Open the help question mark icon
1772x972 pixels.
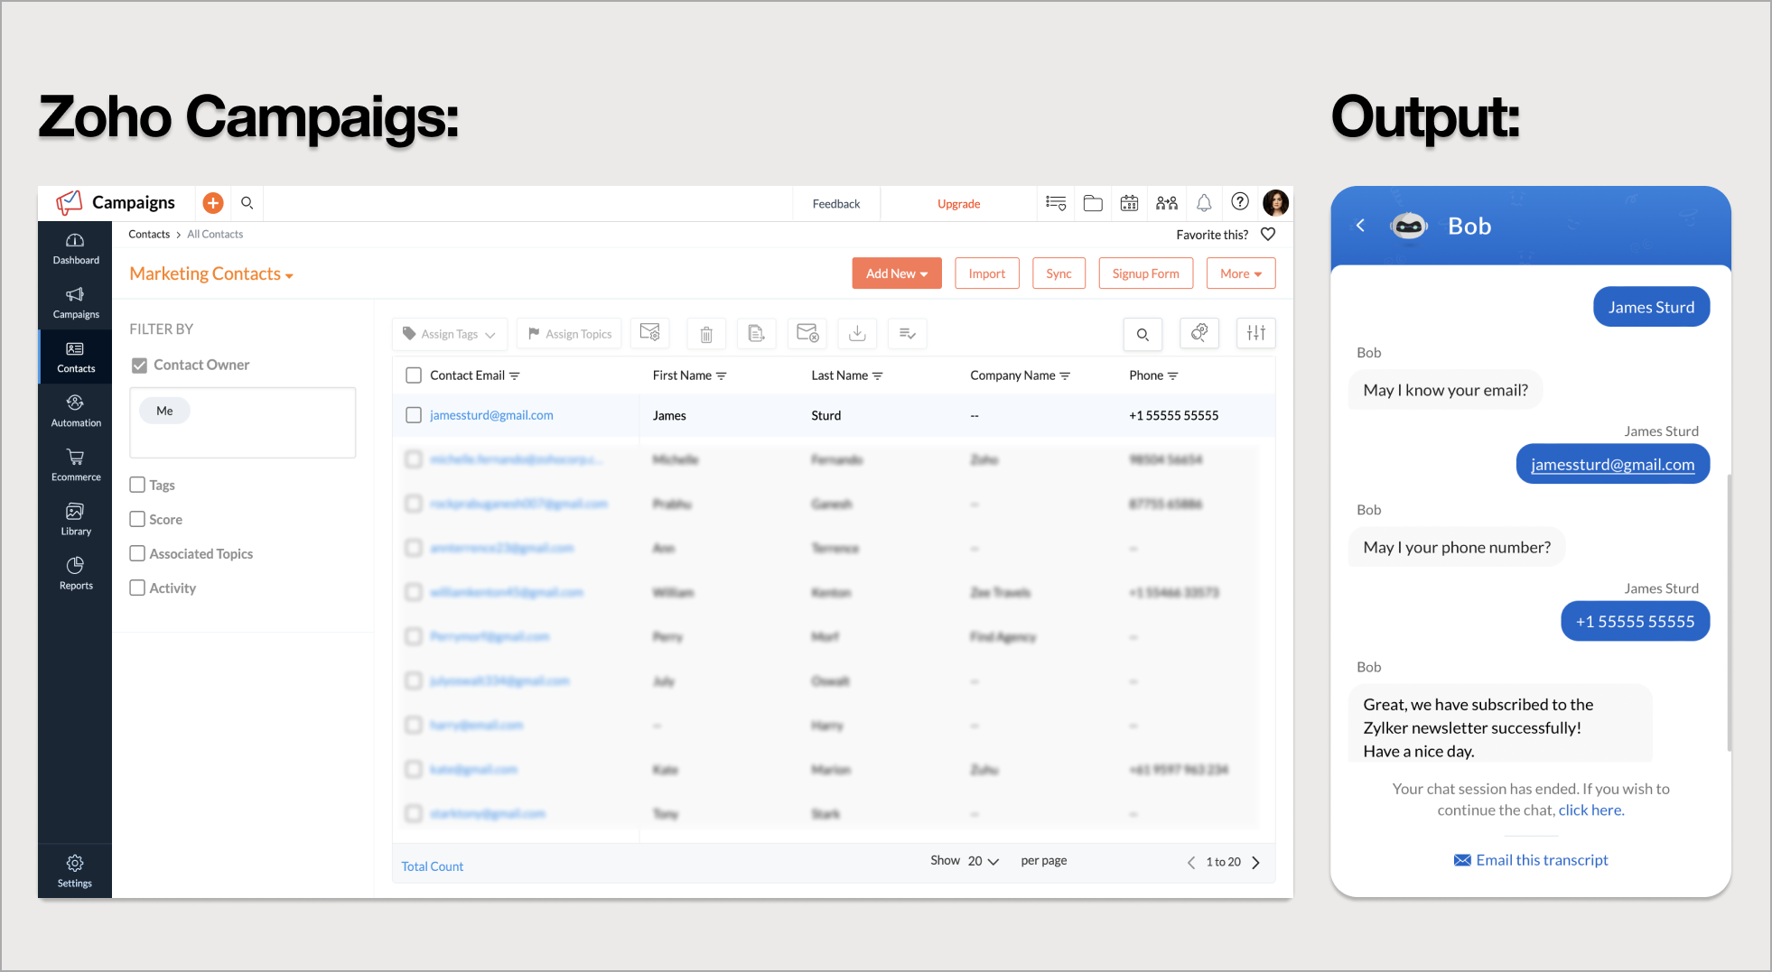pyautogui.click(x=1240, y=202)
